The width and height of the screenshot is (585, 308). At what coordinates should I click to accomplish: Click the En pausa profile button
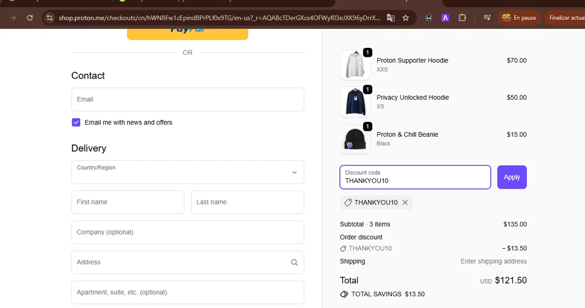pos(519,18)
